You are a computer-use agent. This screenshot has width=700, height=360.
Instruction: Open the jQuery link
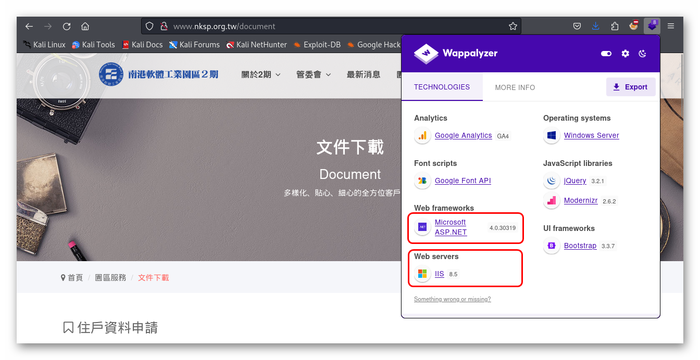click(575, 181)
